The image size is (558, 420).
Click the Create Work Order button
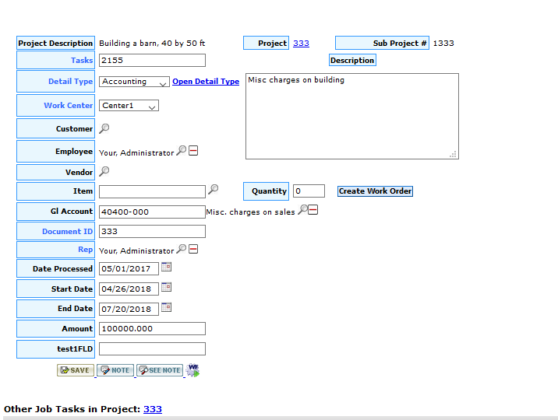[375, 191]
